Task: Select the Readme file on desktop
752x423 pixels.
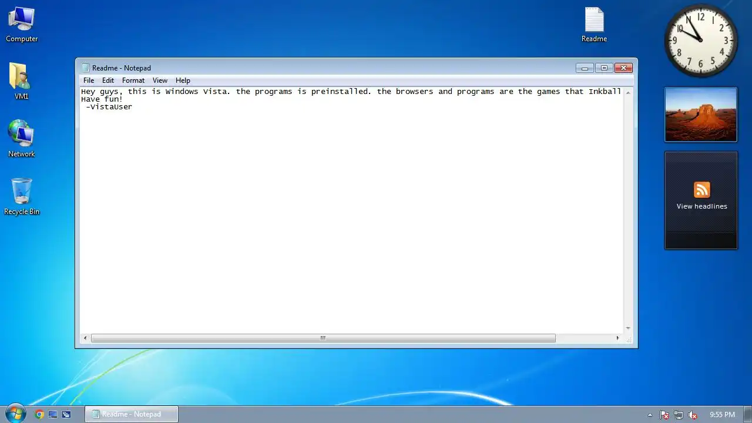Action: tap(594, 25)
